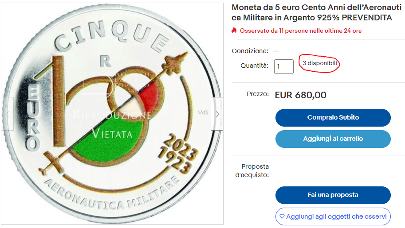Click the heart icon in watchlist button
The image size is (405, 228).
pos(282,216)
